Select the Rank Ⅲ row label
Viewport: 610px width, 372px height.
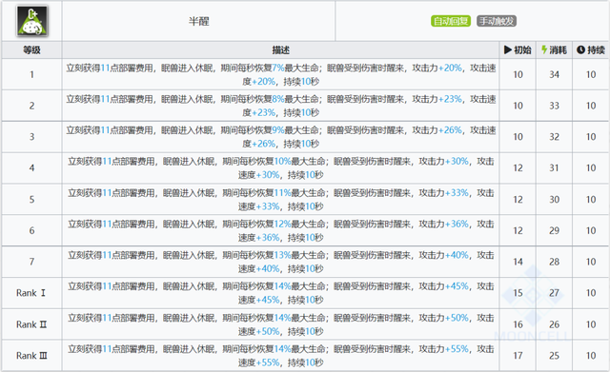click(31, 355)
